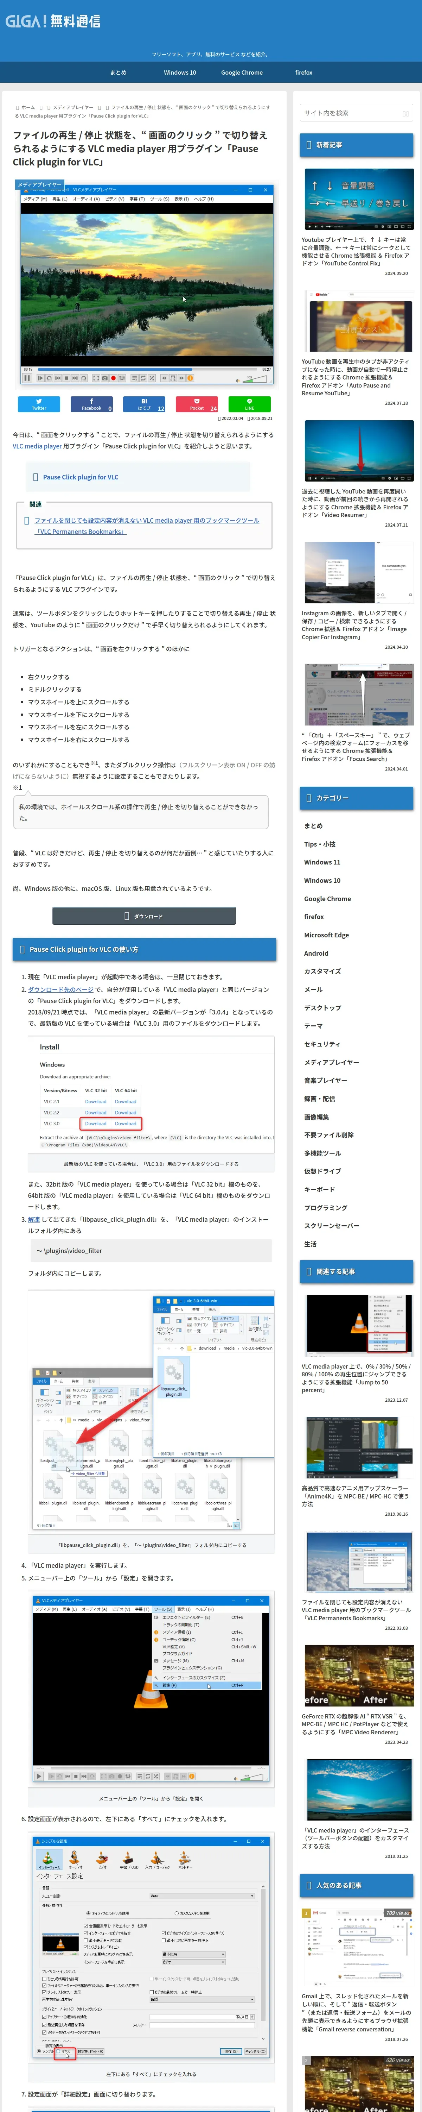Open the YouTube Control Fix article thumbnail
The height and width of the screenshot is (2112, 422).
359,199
